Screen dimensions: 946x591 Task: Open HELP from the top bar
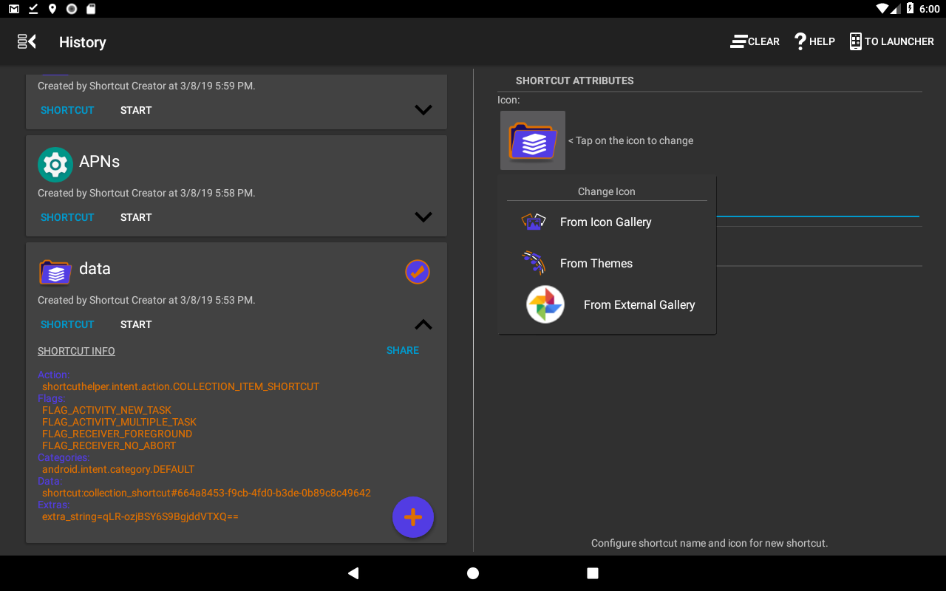point(814,41)
